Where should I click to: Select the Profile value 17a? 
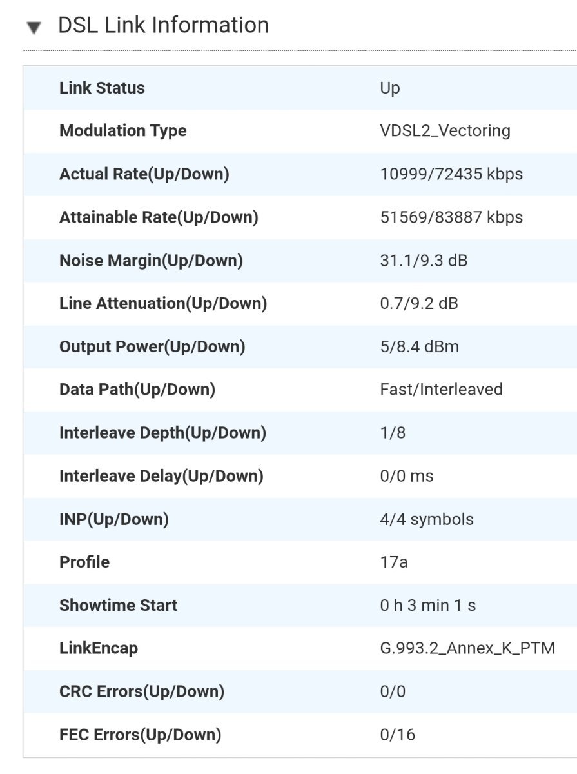pyautogui.click(x=394, y=562)
